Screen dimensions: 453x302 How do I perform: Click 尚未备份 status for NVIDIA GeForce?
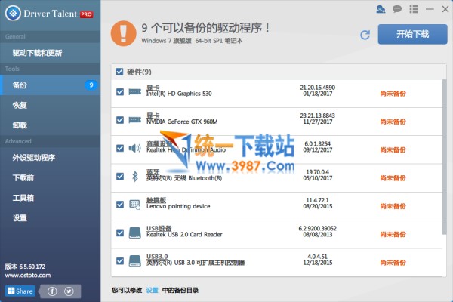click(393, 122)
